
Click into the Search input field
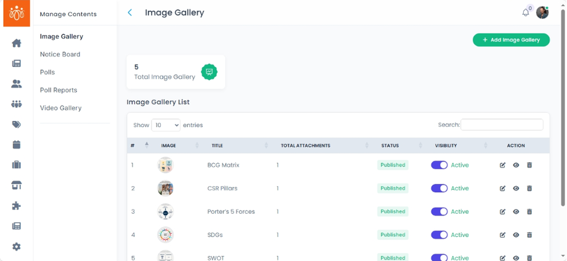pos(502,125)
